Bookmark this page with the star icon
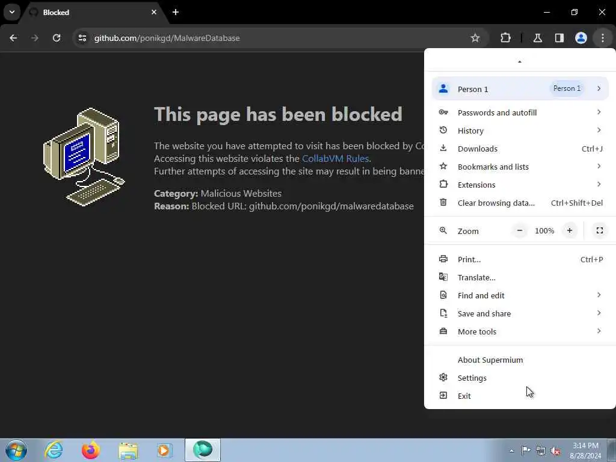The height and width of the screenshot is (462, 616). point(475,38)
